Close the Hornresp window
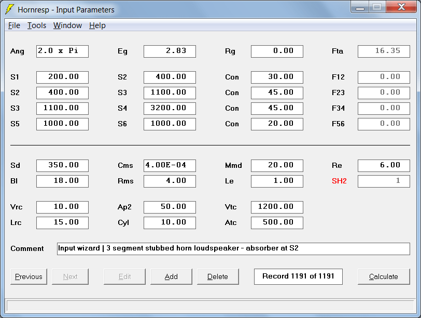This screenshot has height=318, width=421. pyautogui.click(x=401, y=7)
